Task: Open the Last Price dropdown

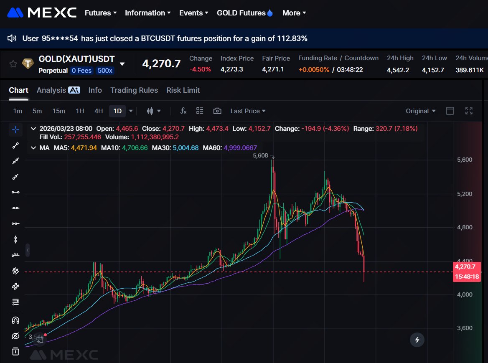Action: [x=248, y=111]
